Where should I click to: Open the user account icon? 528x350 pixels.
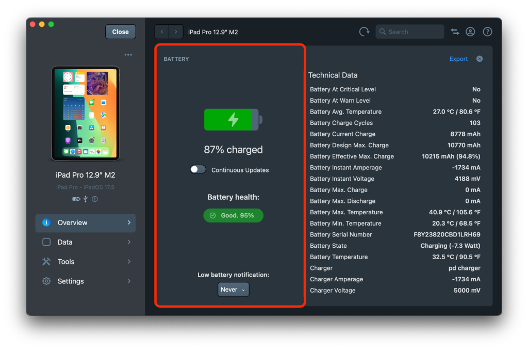tap(470, 32)
